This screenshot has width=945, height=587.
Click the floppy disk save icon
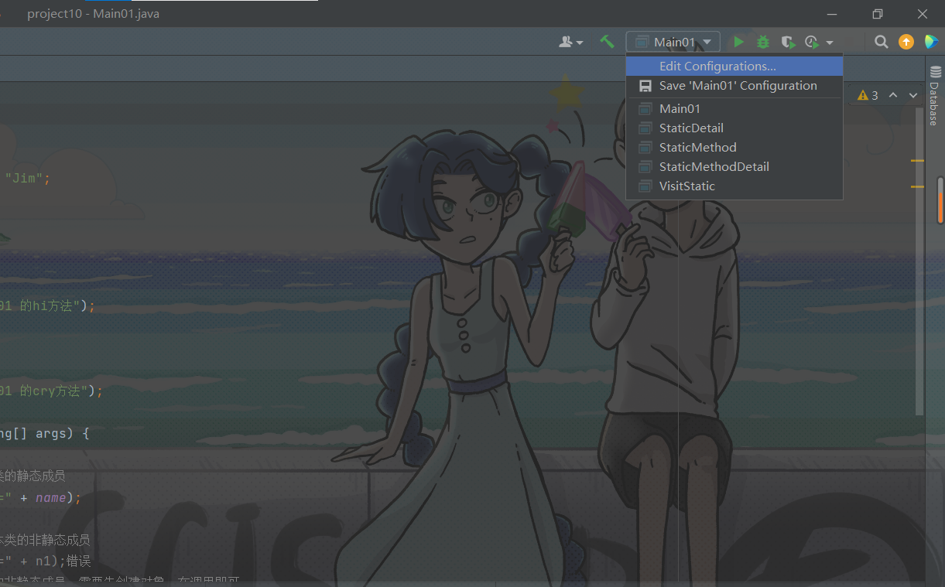645,86
